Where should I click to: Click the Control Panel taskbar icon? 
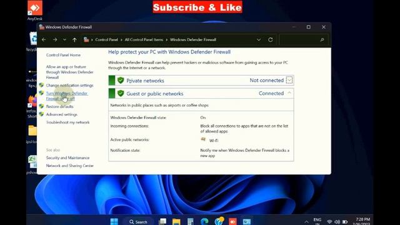(247, 221)
